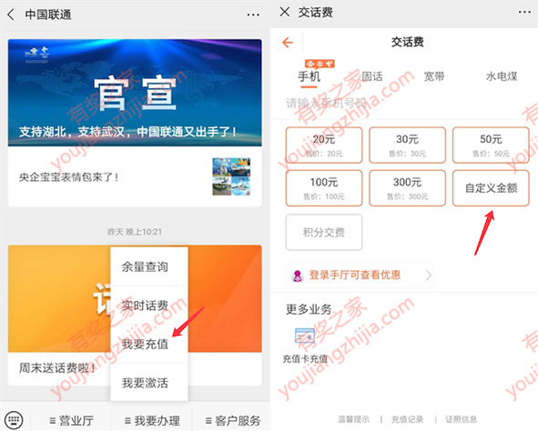Select the 水电煤 tab
This screenshot has height=431, width=538.
pyautogui.click(x=502, y=76)
